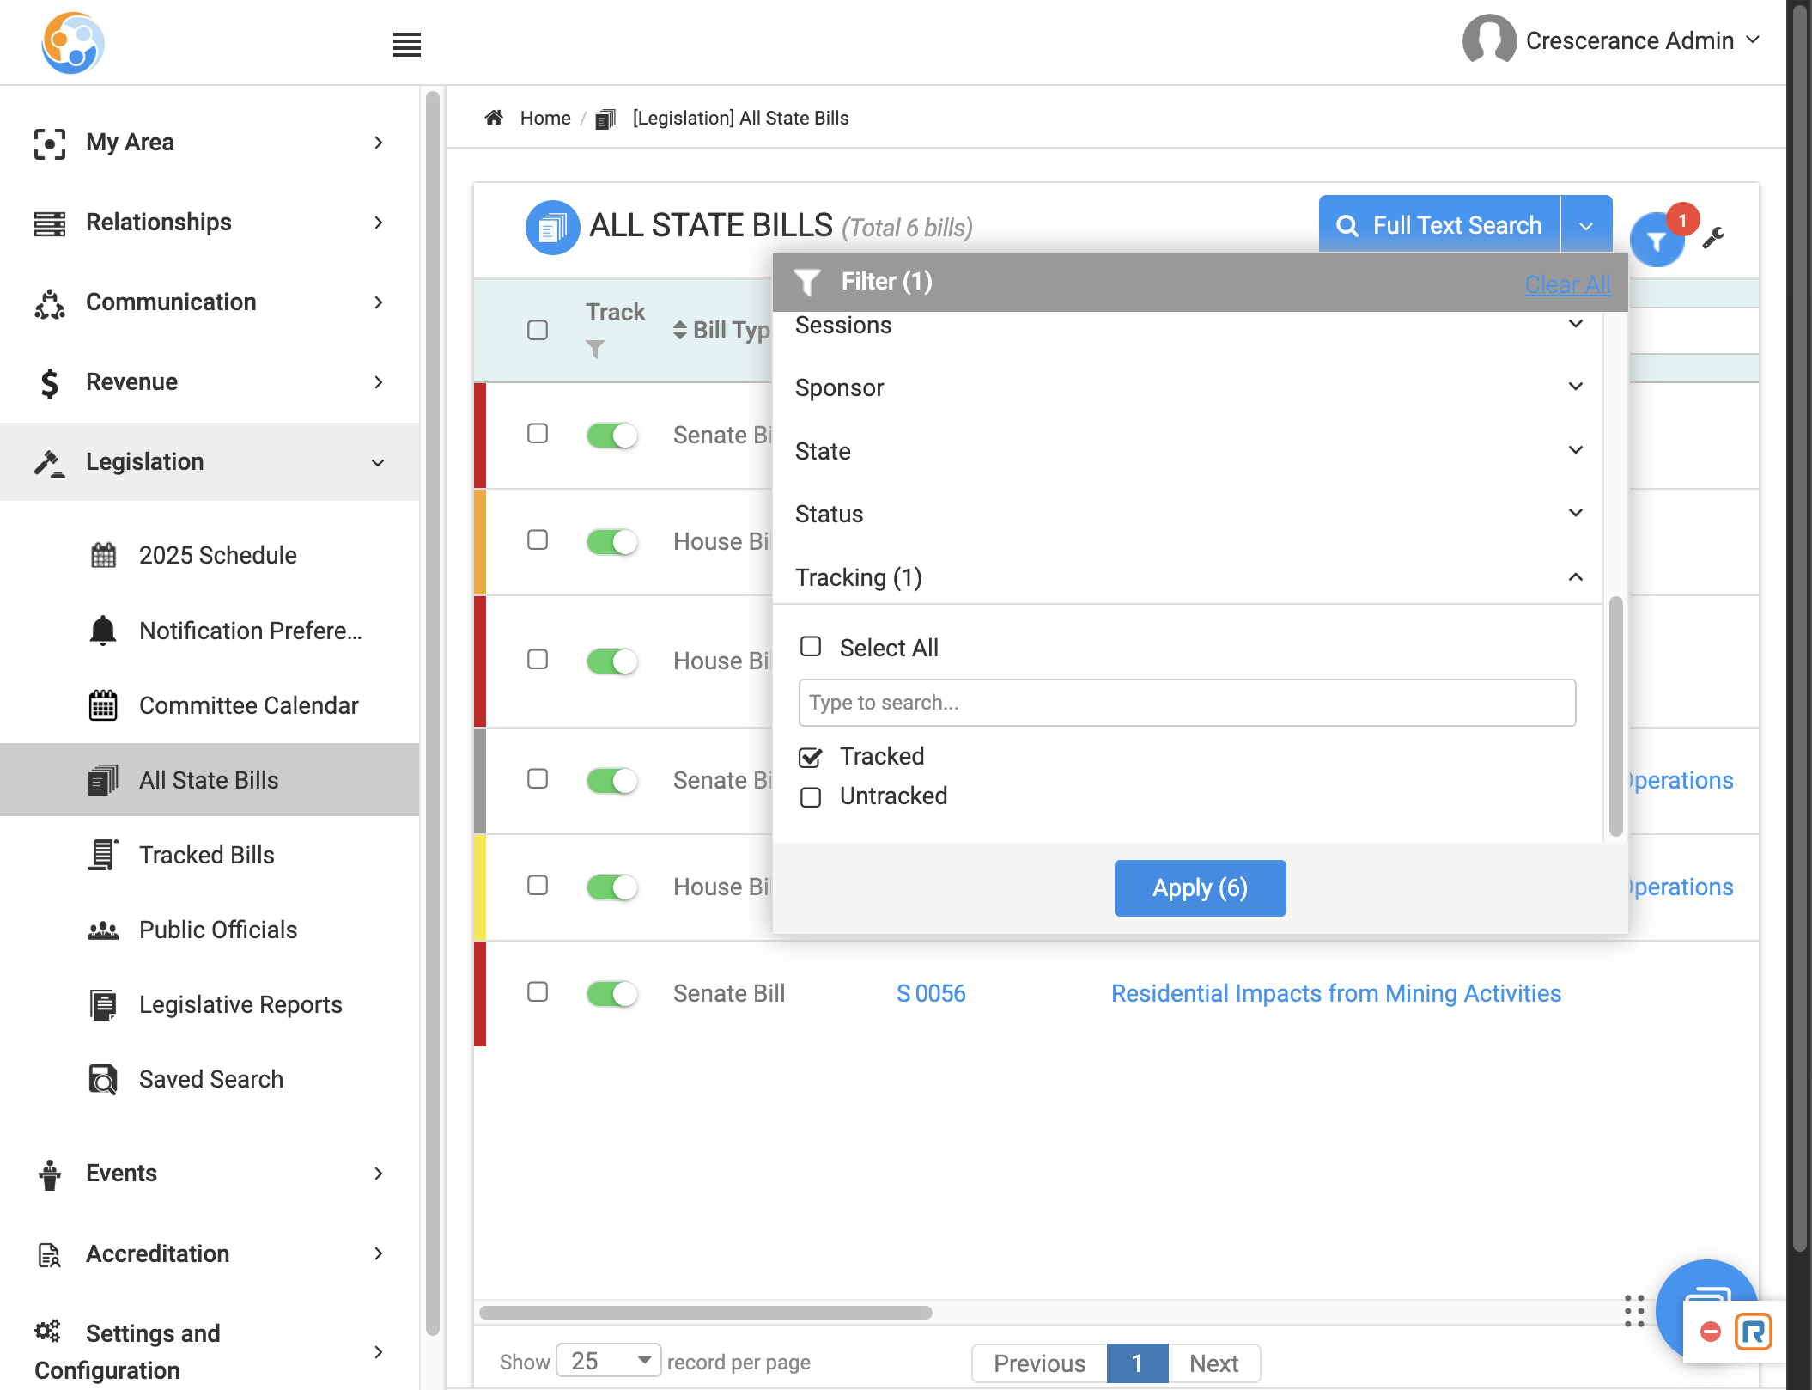This screenshot has width=1812, height=1390.
Task: Click the Committee Calendar icon
Action: (x=103, y=705)
